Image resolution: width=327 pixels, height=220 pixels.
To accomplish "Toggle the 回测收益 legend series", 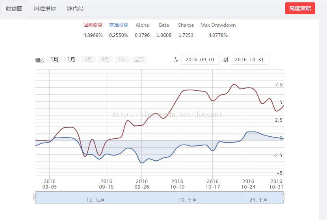I will click(x=93, y=25).
